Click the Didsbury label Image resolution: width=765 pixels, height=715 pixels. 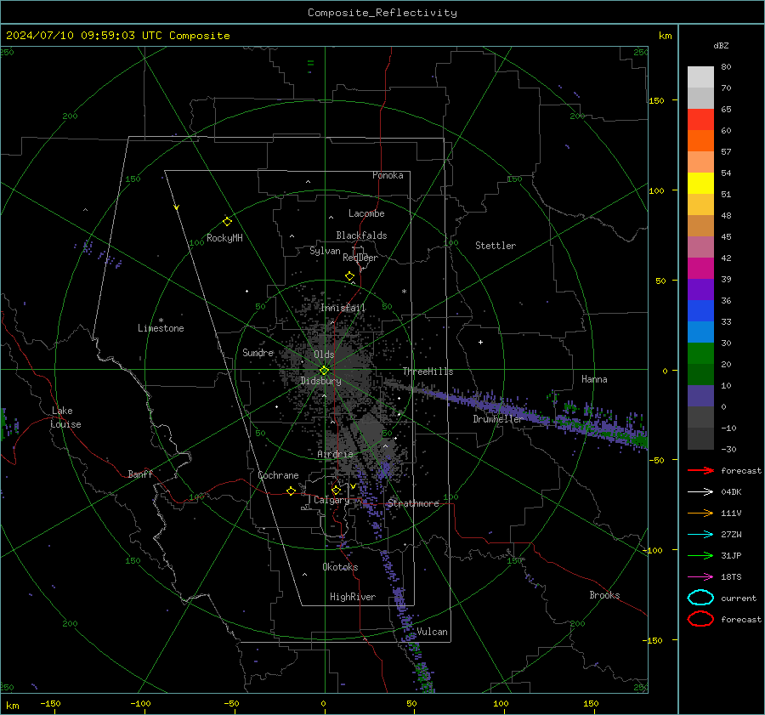click(320, 381)
